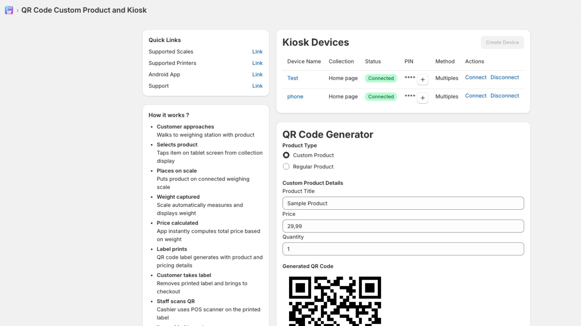Connect the phone kiosk device

click(x=475, y=96)
